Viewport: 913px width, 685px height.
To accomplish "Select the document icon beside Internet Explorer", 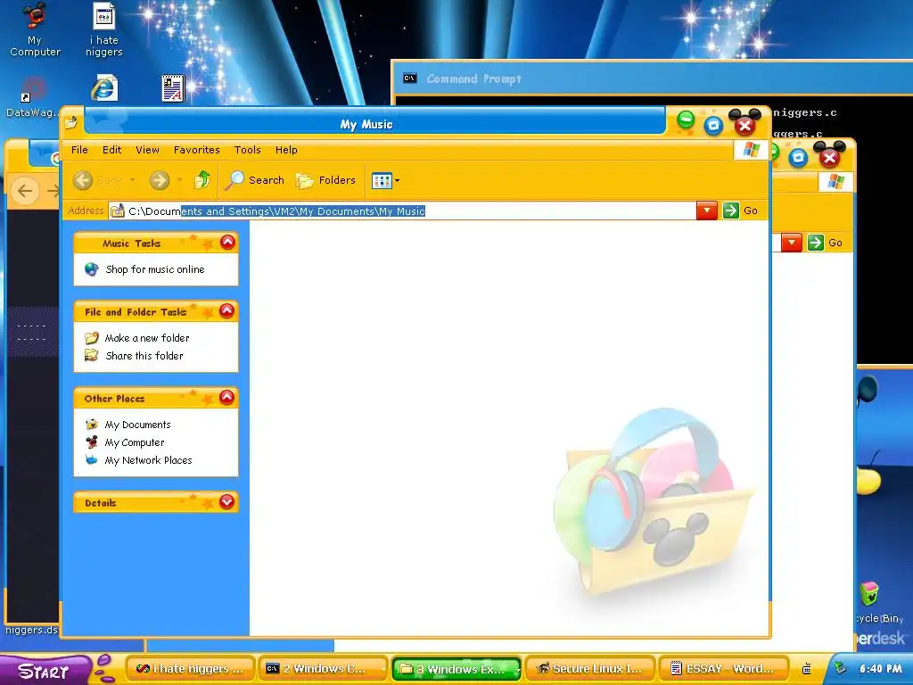I will click(x=173, y=88).
